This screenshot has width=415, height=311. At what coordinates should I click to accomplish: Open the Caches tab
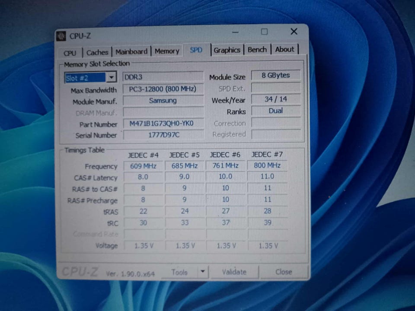pos(97,52)
